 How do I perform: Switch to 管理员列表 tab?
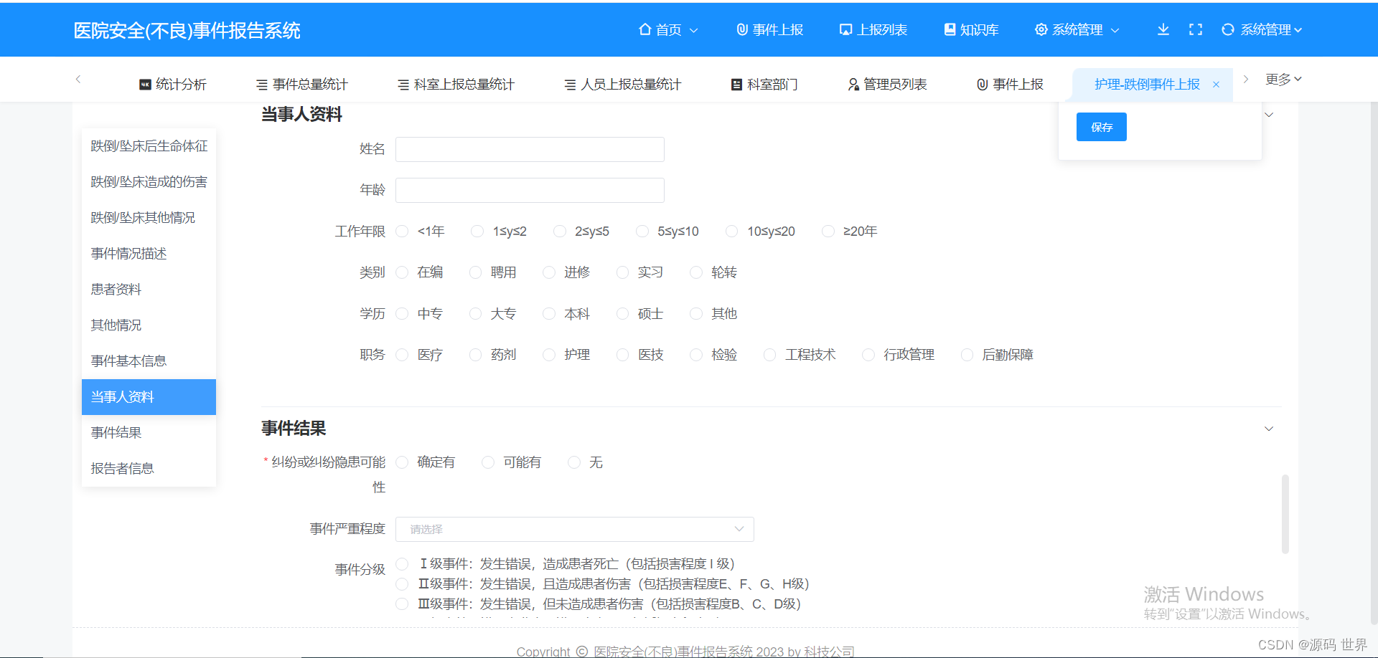pyautogui.click(x=888, y=85)
